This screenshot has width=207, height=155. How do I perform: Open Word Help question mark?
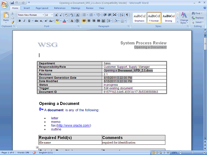coord(205,8)
